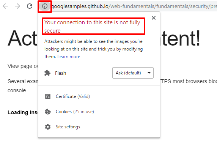Open the site information icon in address bar
217x142 pixels.
click(x=45, y=6)
